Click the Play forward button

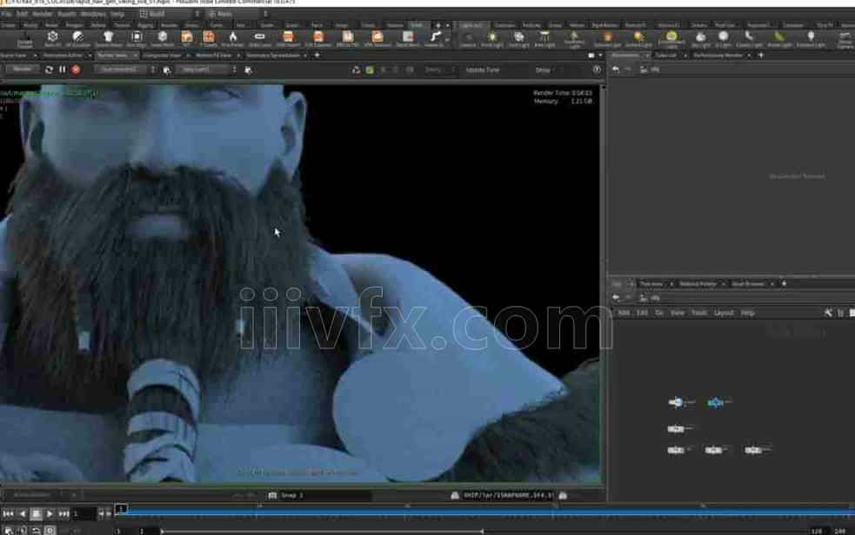pos(50,513)
